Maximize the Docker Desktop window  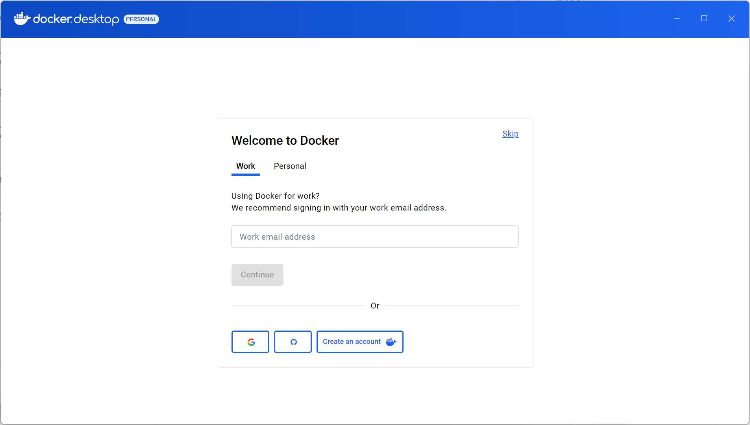point(704,18)
